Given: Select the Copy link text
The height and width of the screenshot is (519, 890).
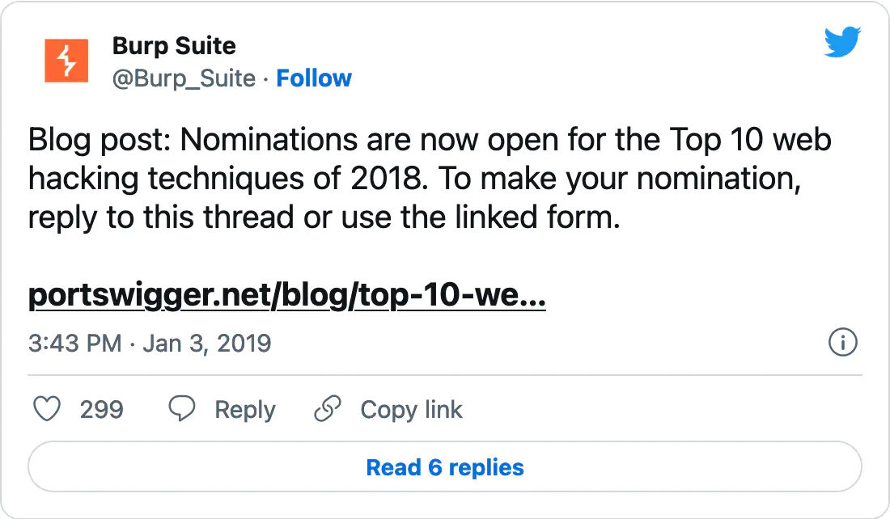Looking at the screenshot, I should point(412,410).
